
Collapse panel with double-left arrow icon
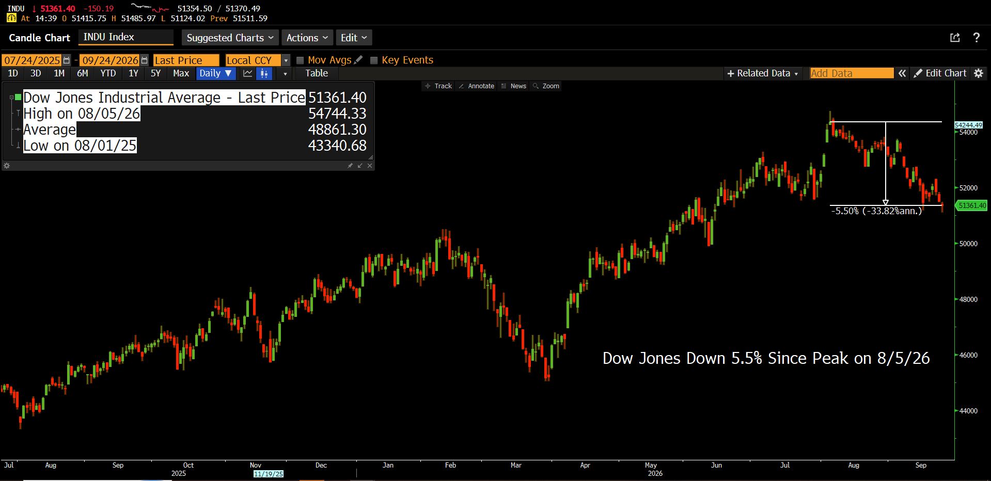click(902, 73)
